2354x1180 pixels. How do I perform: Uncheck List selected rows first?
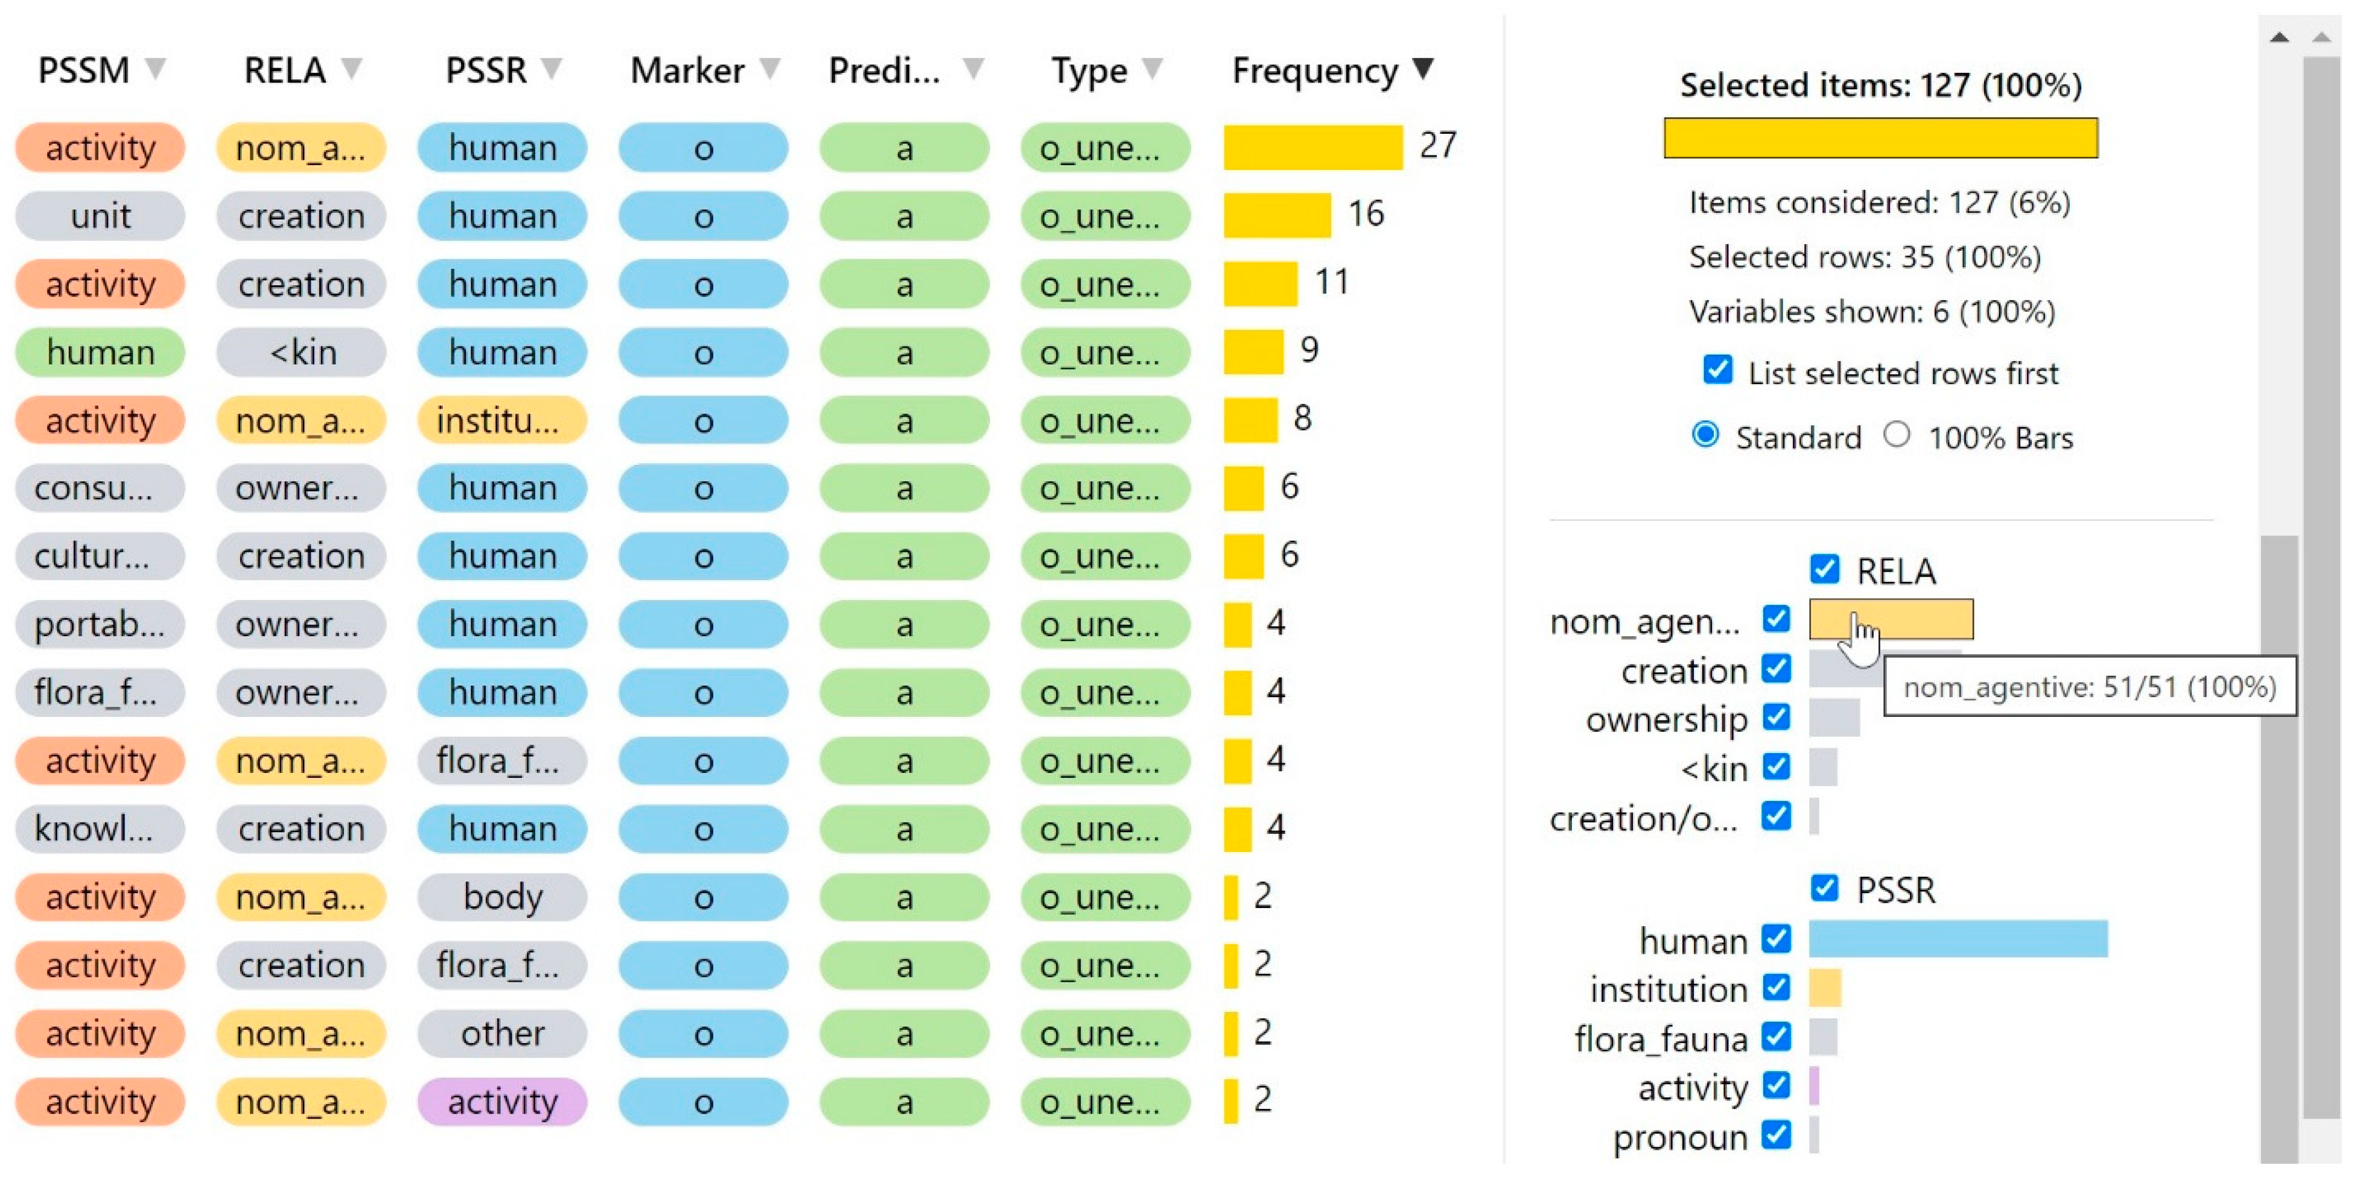(x=1718, y=370)
